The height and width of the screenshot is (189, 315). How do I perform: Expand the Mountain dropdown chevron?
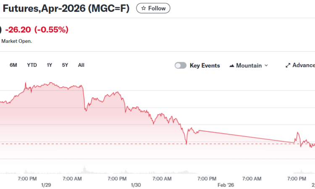[266, 66]
